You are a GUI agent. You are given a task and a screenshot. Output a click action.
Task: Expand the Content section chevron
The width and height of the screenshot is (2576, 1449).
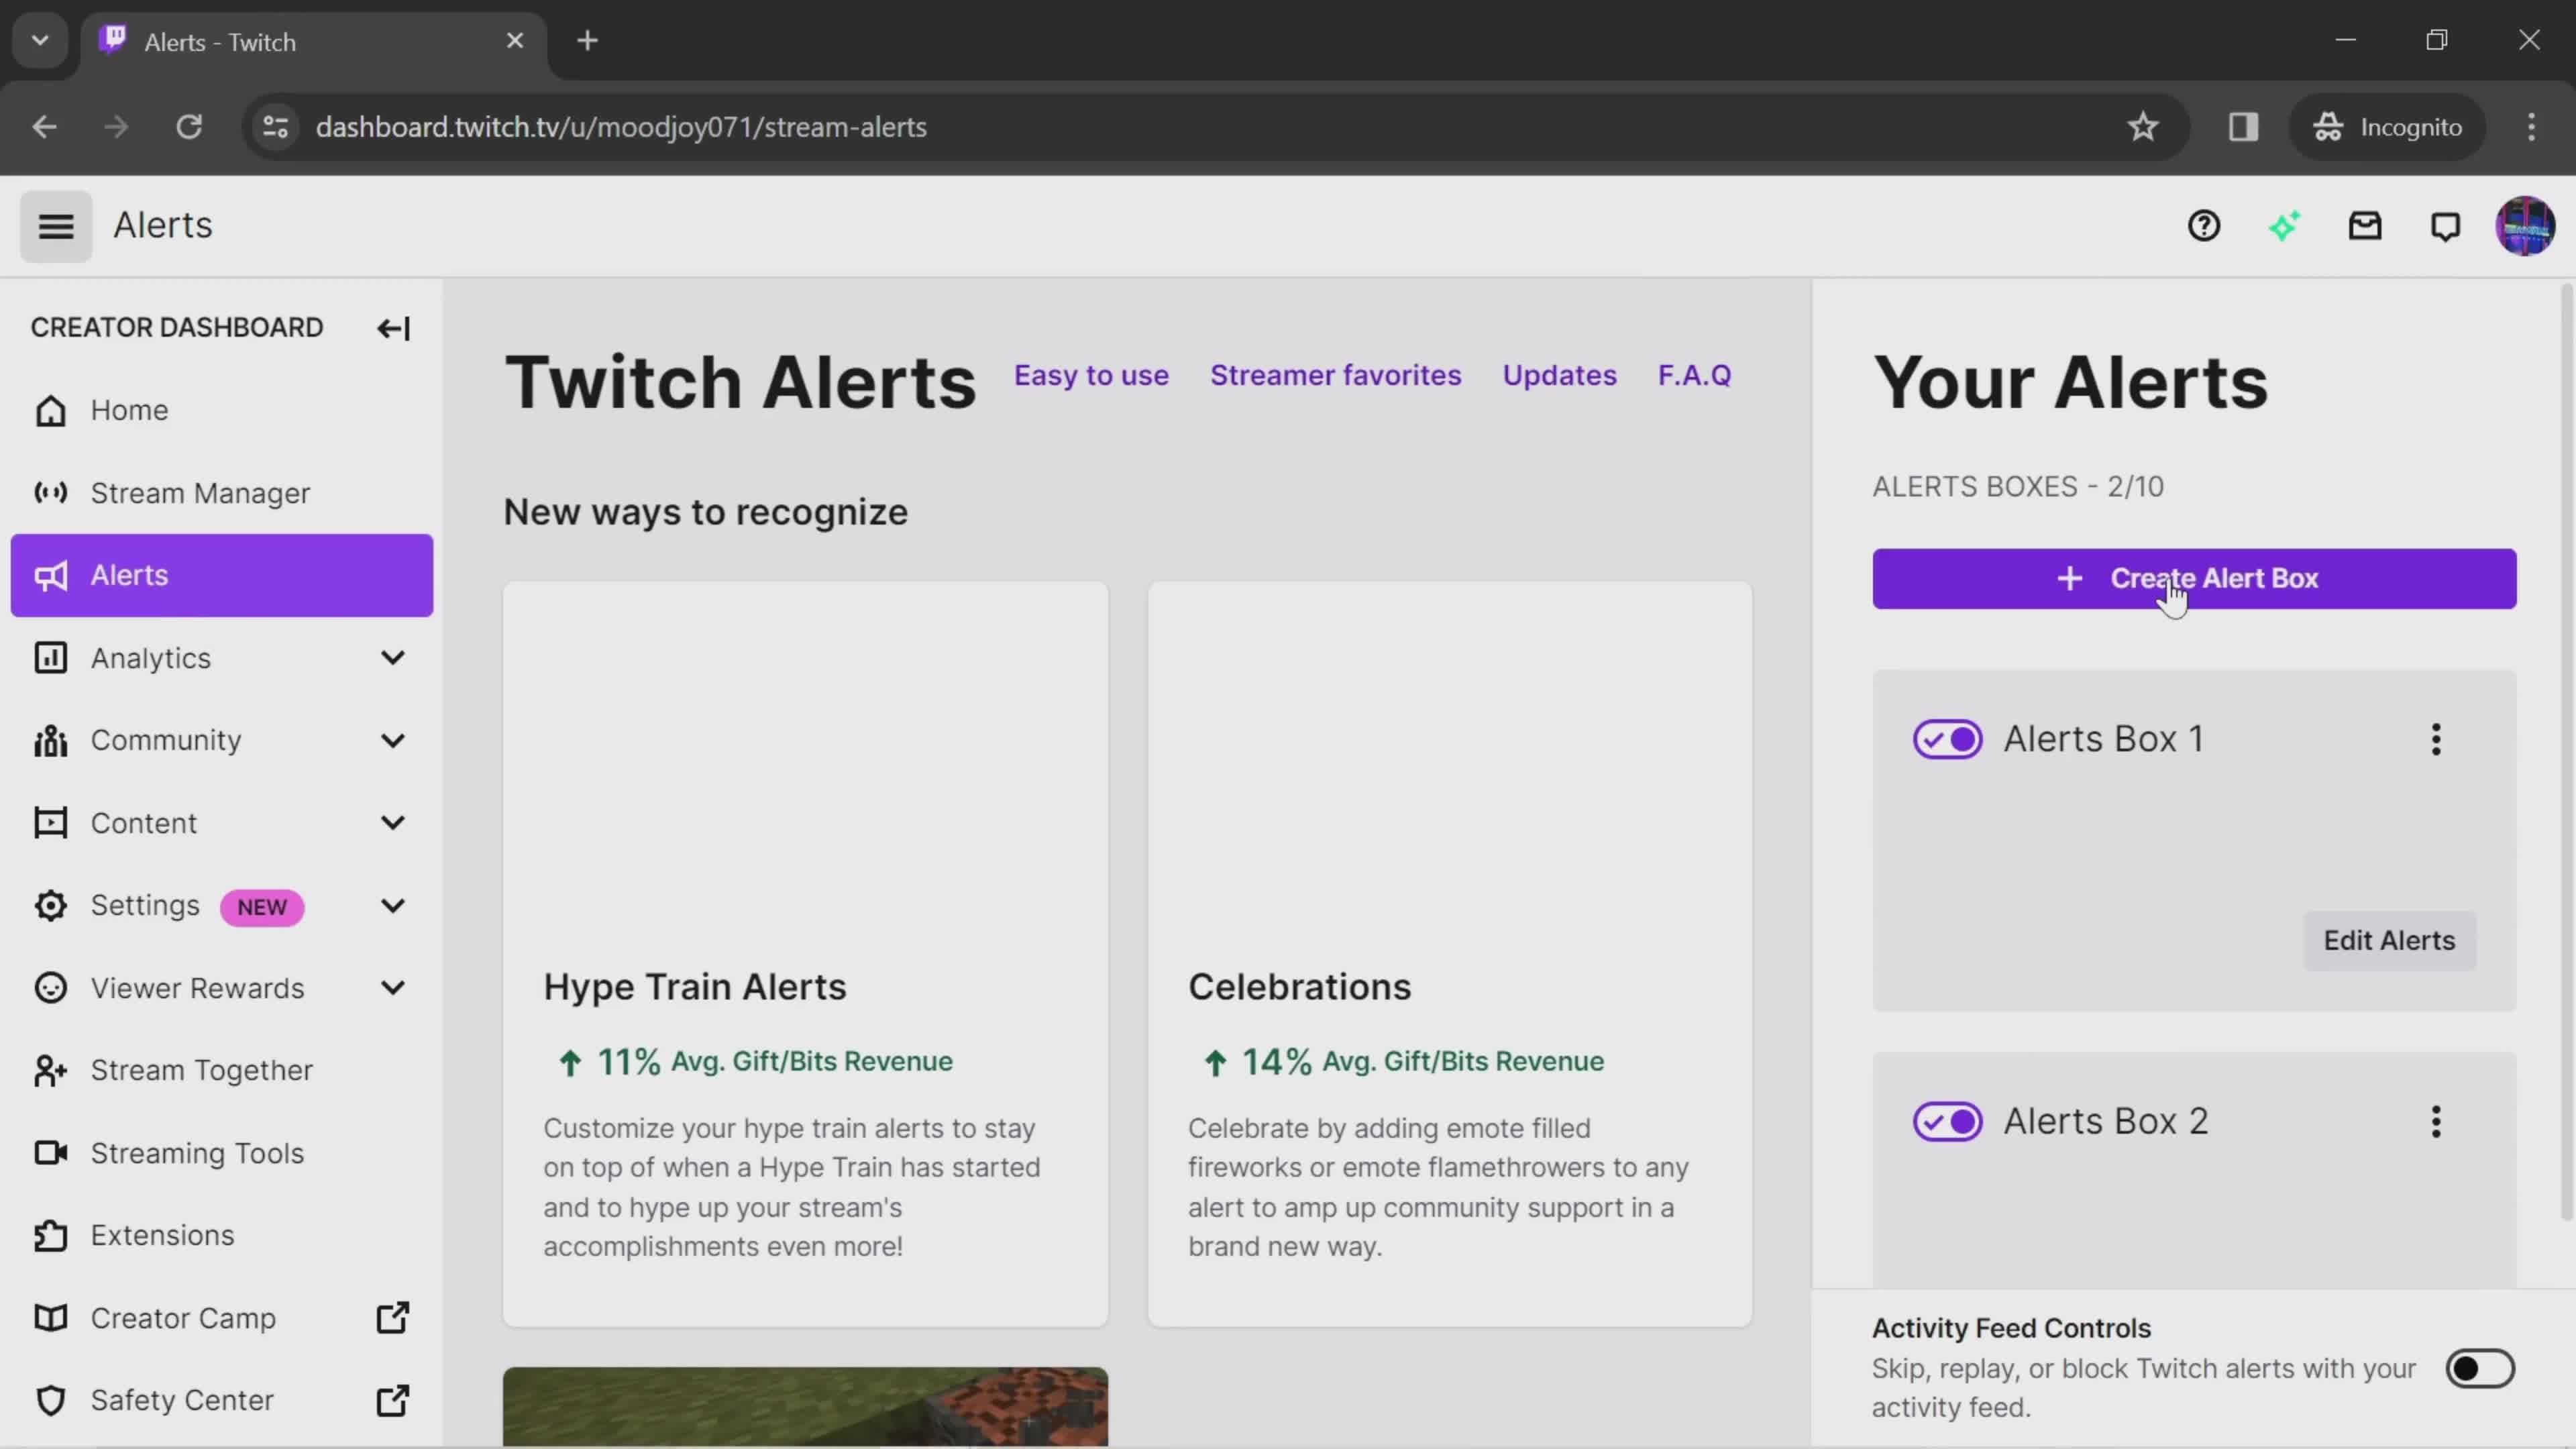(393, 823)
